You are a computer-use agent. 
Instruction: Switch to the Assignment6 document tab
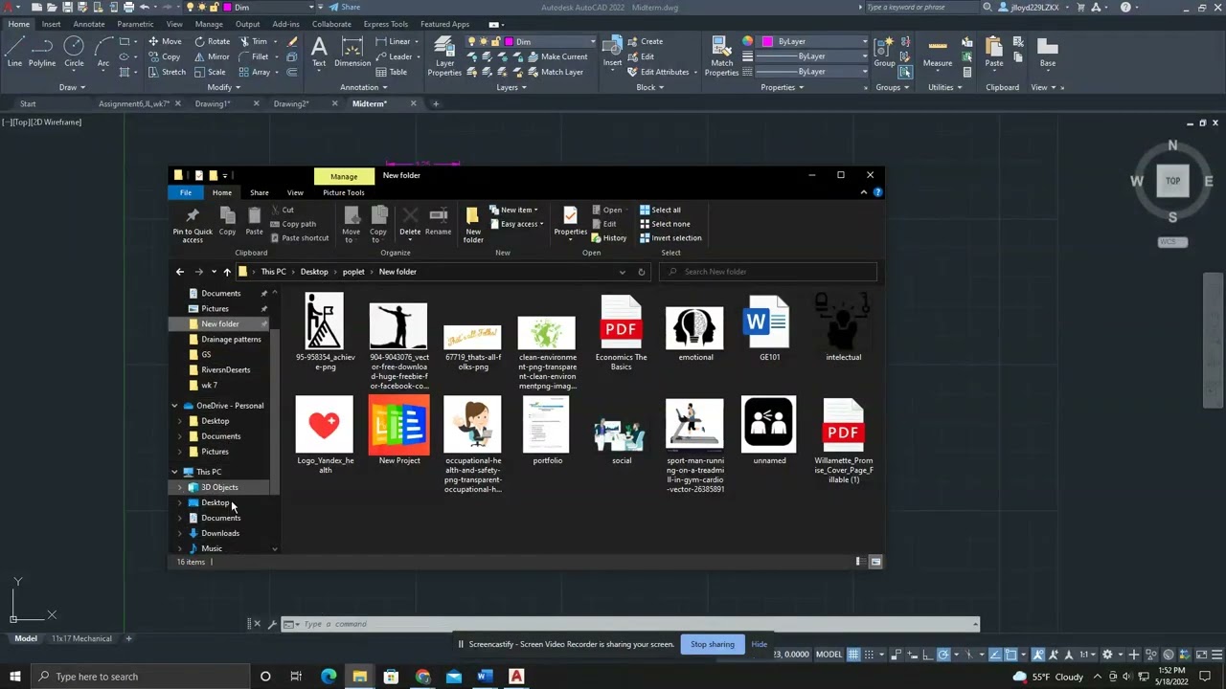pyautogui.click(x=133, y=103)
